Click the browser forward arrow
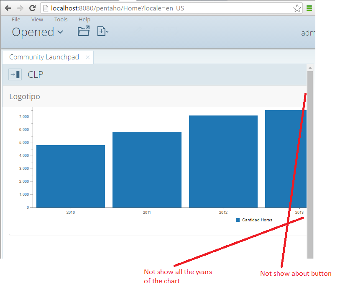This screenshot has height=300, width=340. pyautogui.click(x=20, y=8)
